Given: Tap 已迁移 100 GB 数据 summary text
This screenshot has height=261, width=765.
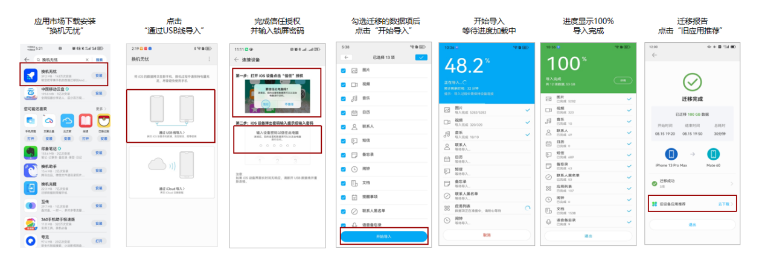Looking at the screenshot, I should (x=692, y=113).
